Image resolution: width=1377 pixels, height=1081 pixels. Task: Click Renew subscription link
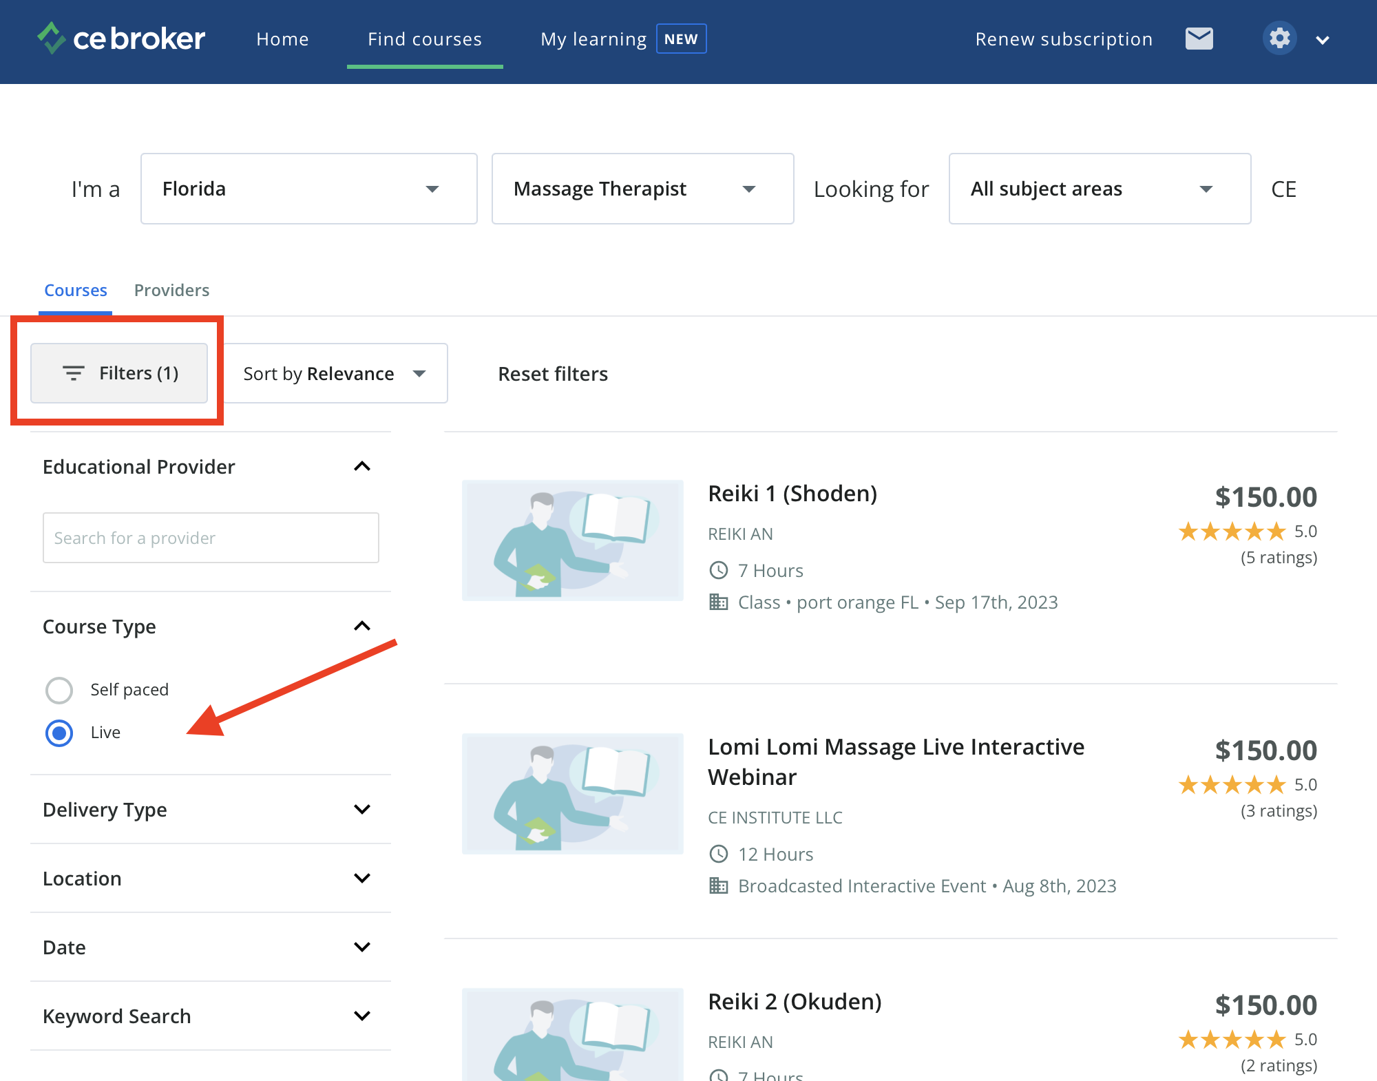point(1064,39)
